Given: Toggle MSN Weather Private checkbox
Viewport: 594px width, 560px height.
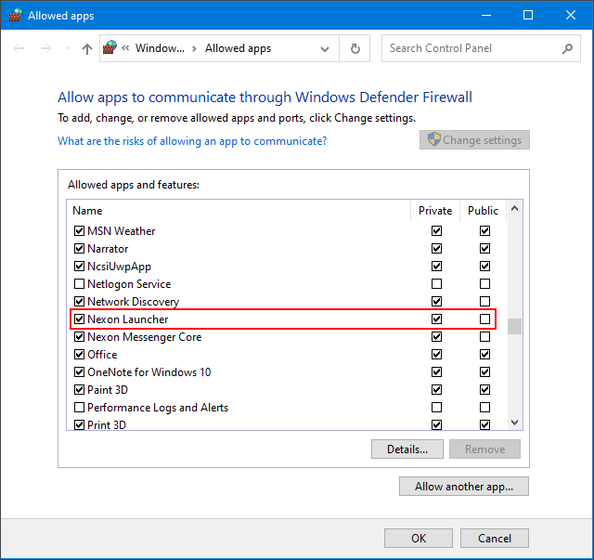Looking at the screenshot, I should 436,231.
